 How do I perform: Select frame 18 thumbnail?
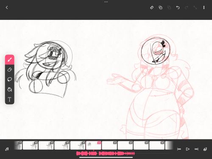point(30,145)
